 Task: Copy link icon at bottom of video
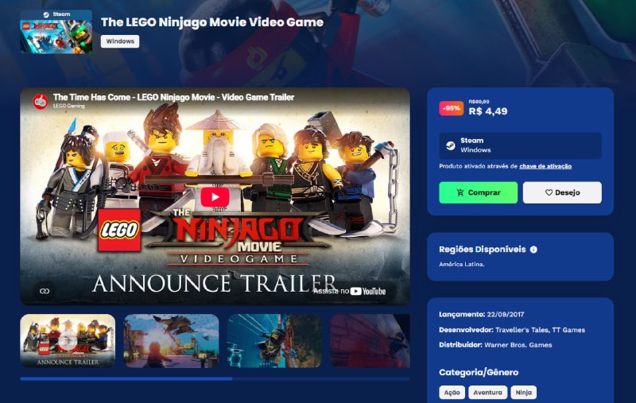pyautogui.click(x=45, y=291)
